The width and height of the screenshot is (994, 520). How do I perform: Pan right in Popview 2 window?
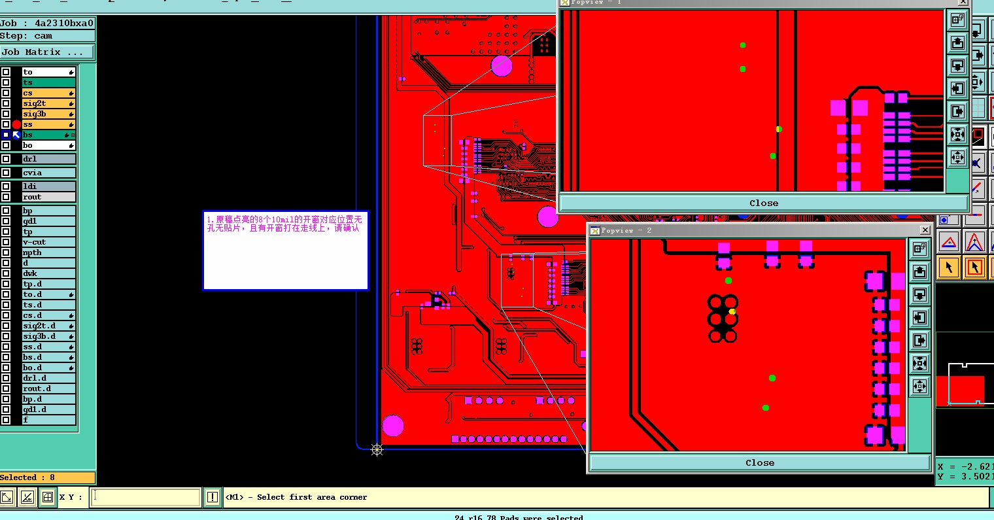click(920, 340)
